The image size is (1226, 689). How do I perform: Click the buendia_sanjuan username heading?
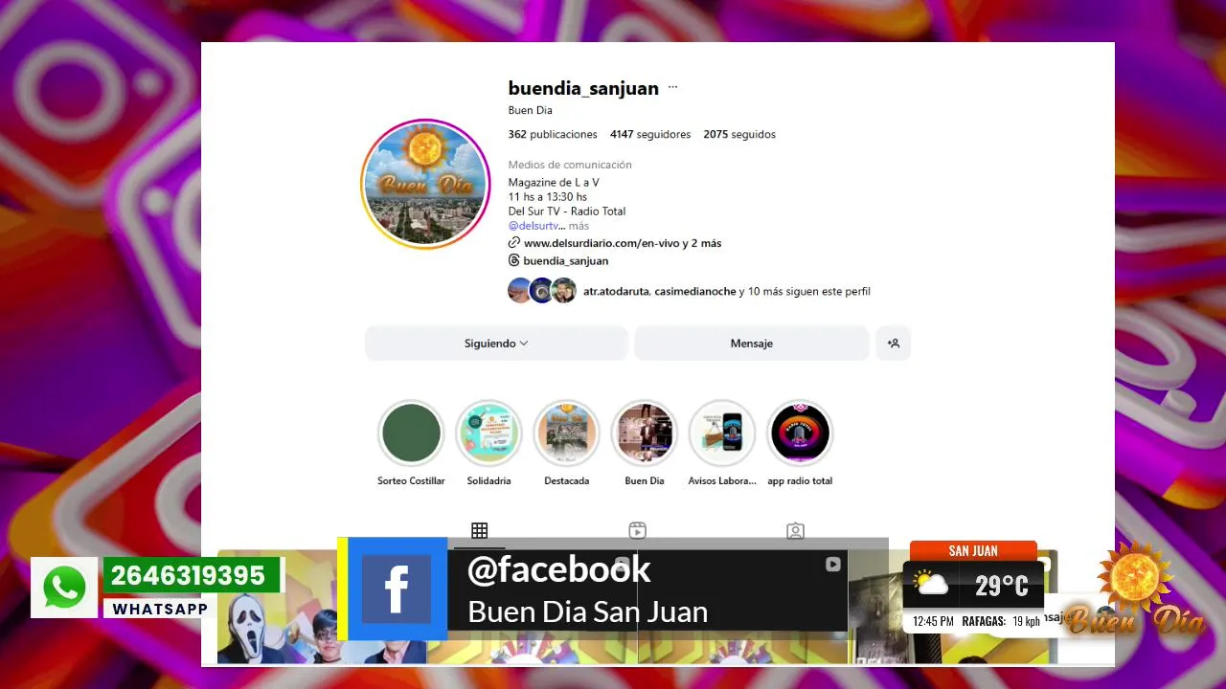583,88
